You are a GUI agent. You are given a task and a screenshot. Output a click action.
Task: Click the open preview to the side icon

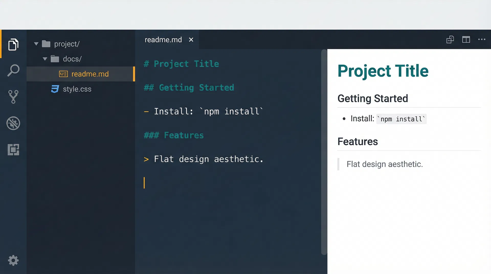450,39
